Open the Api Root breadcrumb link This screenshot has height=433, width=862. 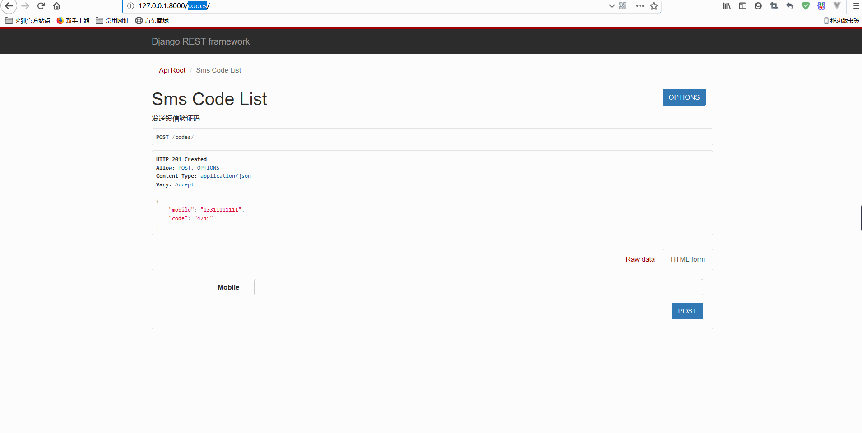[172, 70]
